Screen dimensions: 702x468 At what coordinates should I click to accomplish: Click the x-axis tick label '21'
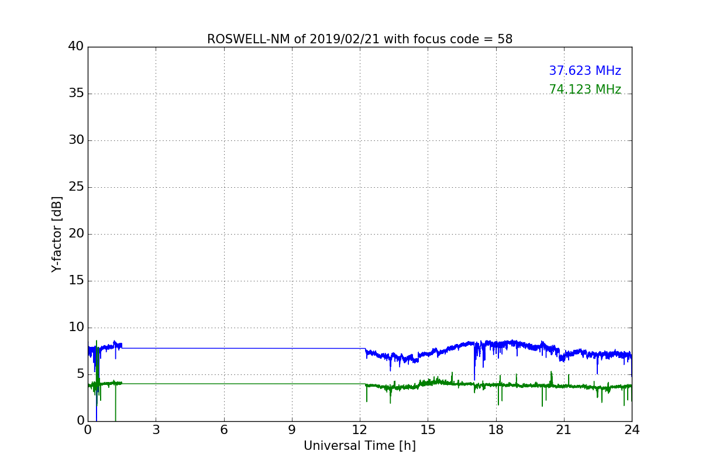[x=564, y=430]
